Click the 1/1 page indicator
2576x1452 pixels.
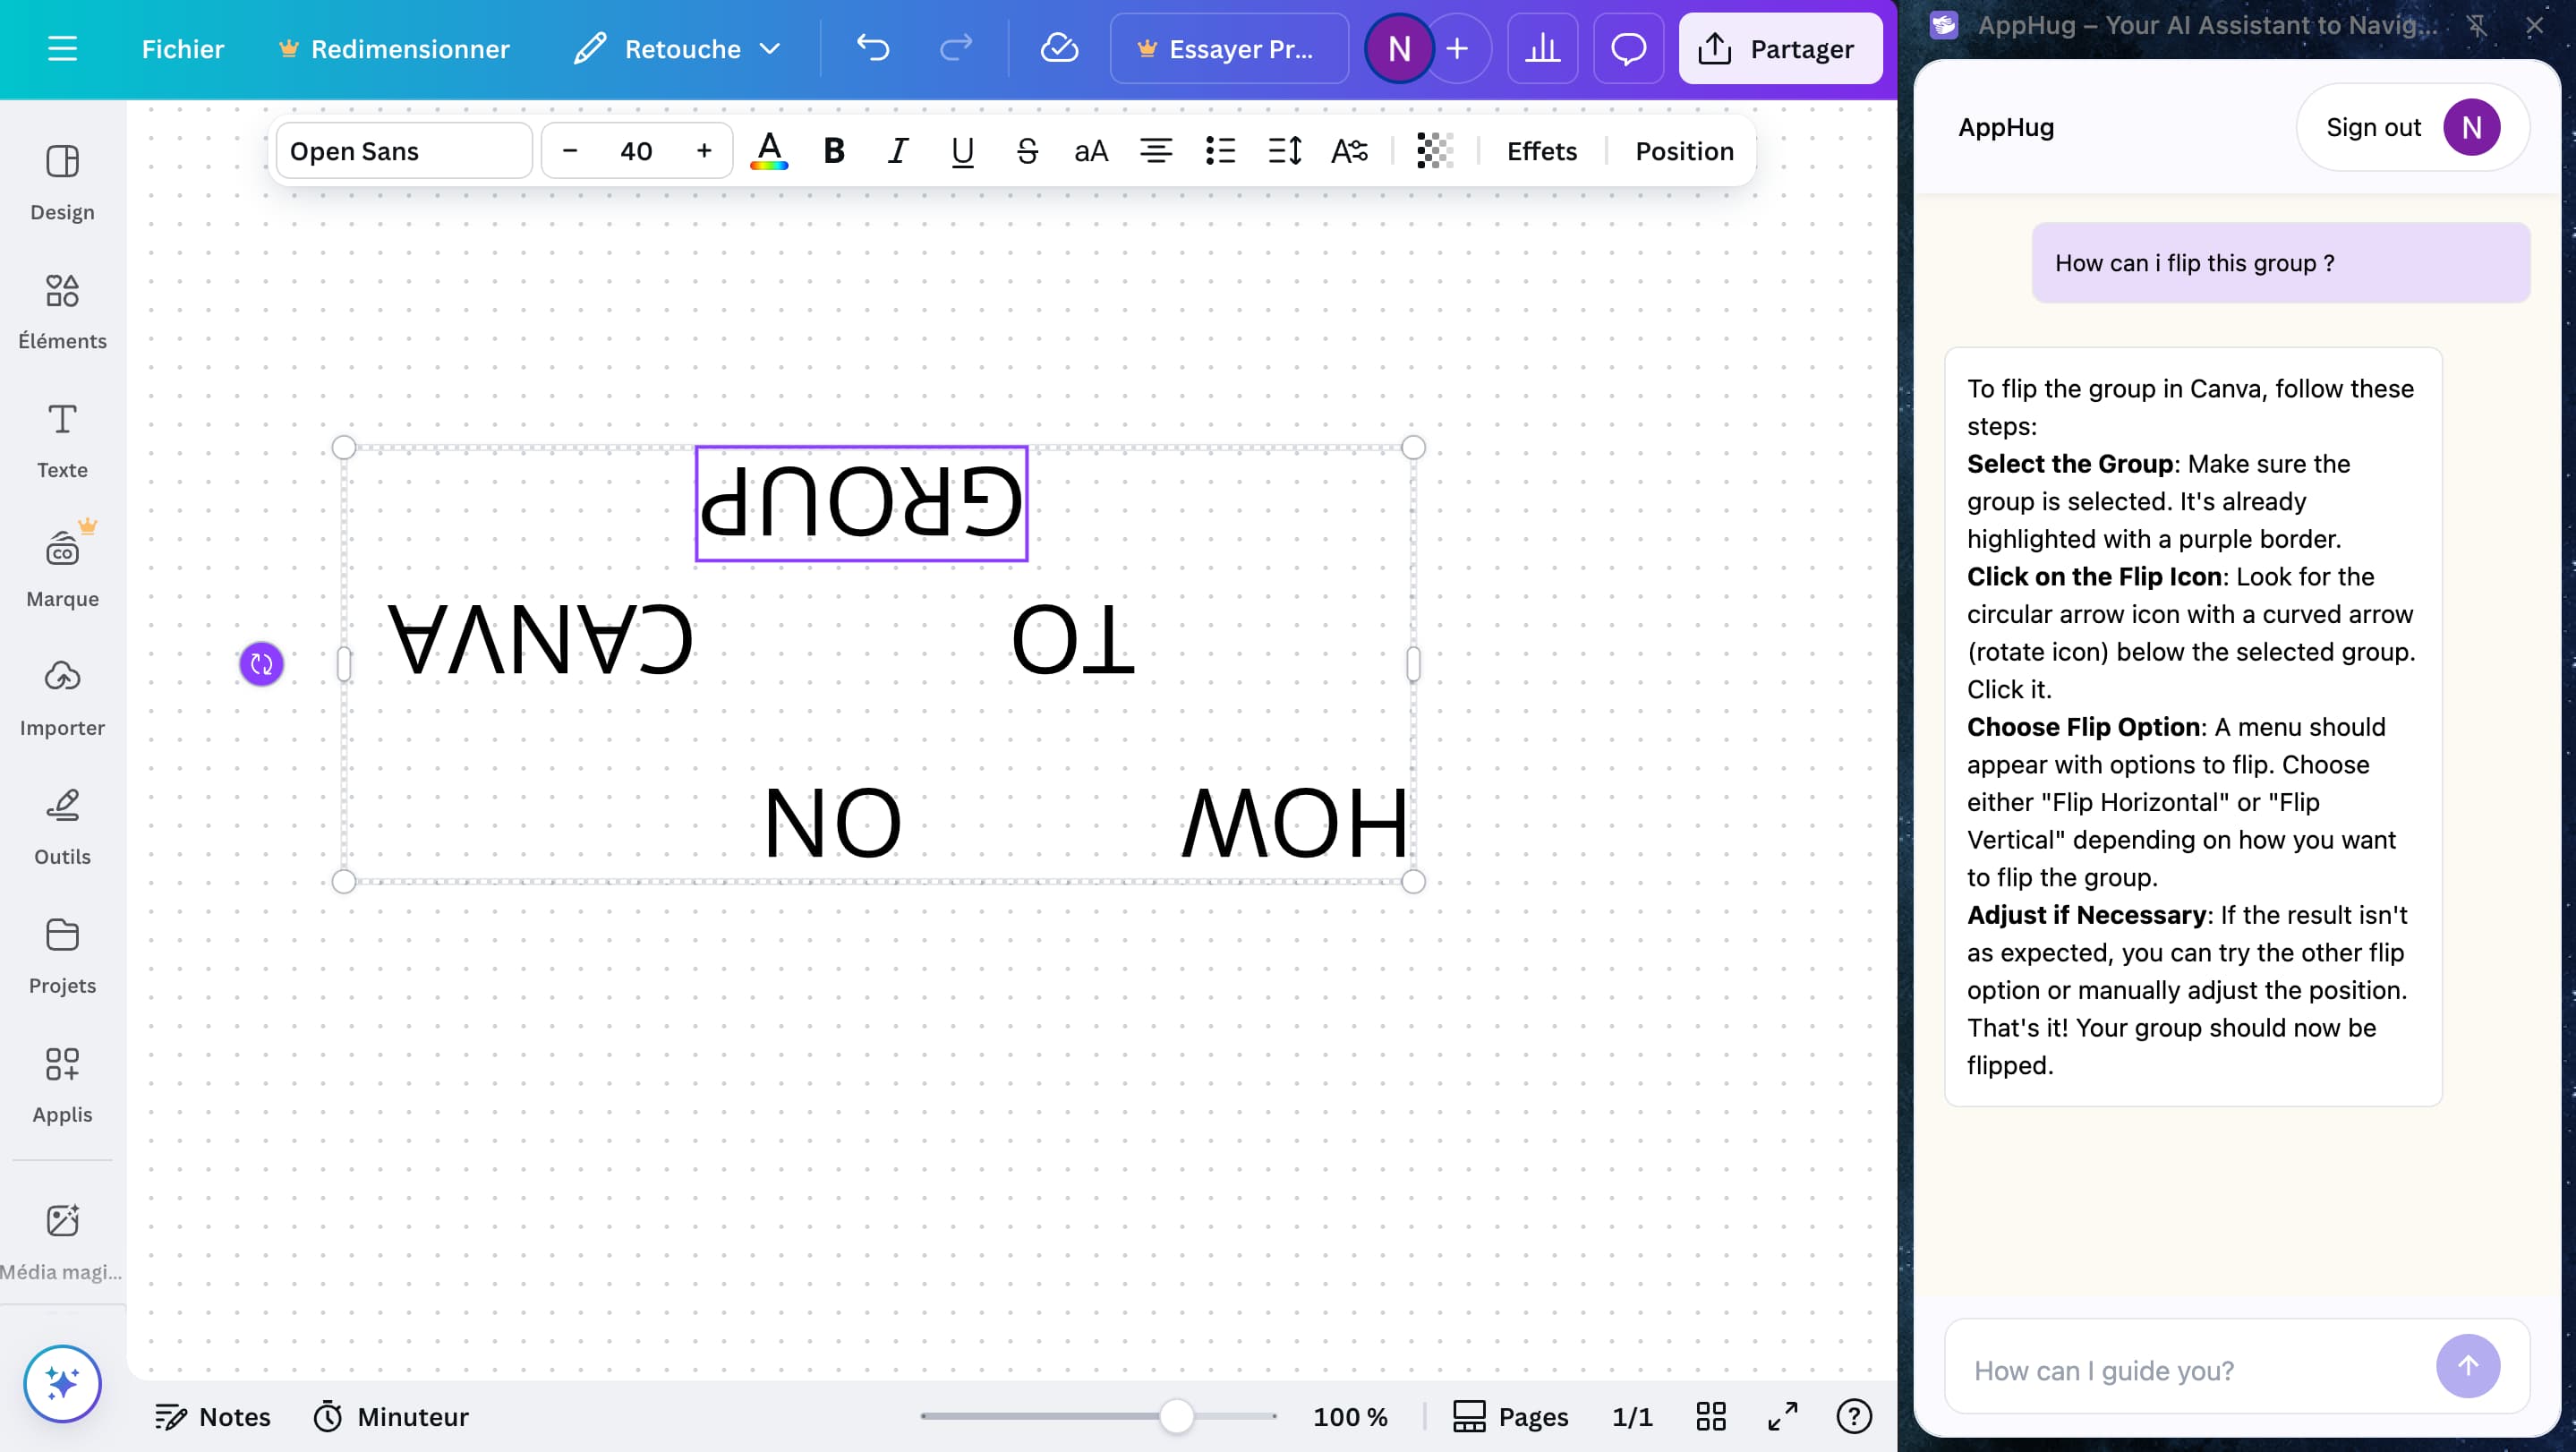point(1632,1416)
